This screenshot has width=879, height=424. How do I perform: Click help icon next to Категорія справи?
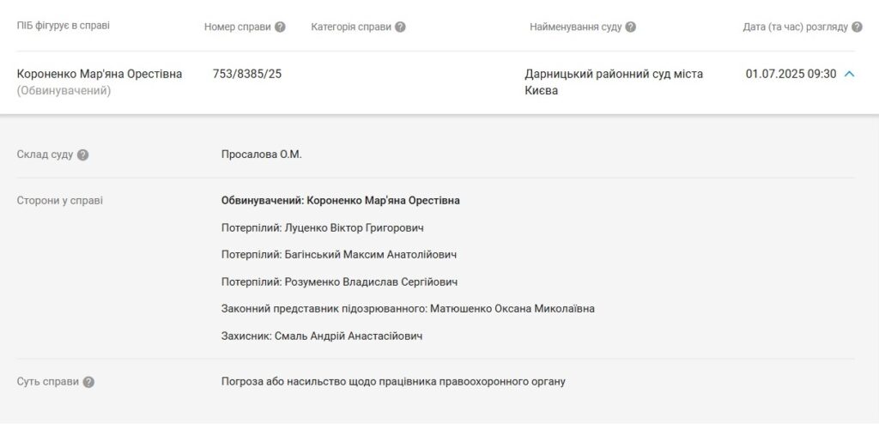(x=400, y=27)
